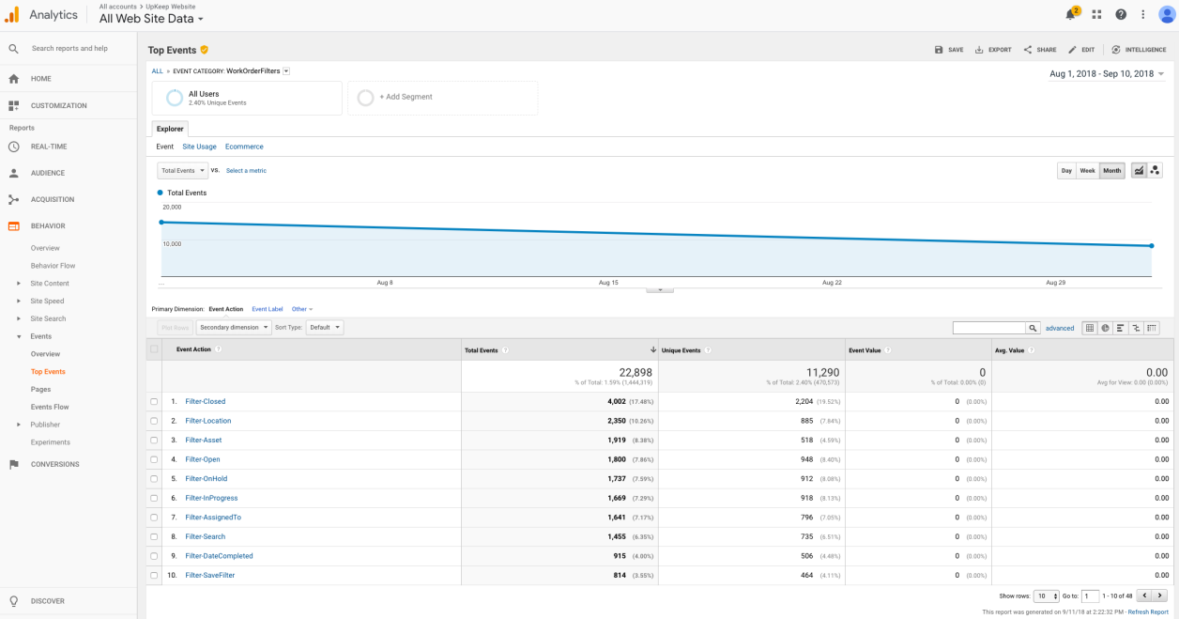
Task: Open the Intelligence panel icon
Action: [1116, 50]
